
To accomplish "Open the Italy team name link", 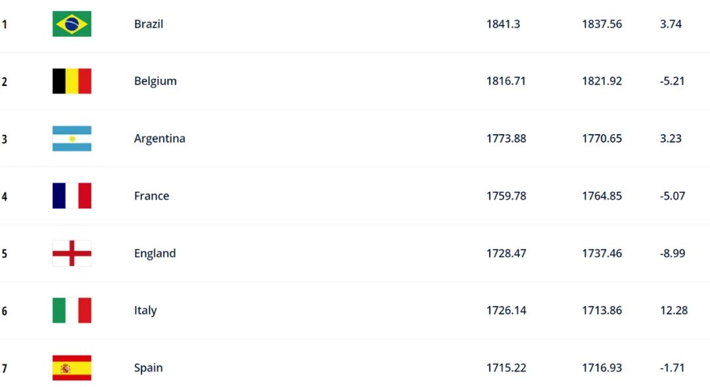I will [145, 311].
